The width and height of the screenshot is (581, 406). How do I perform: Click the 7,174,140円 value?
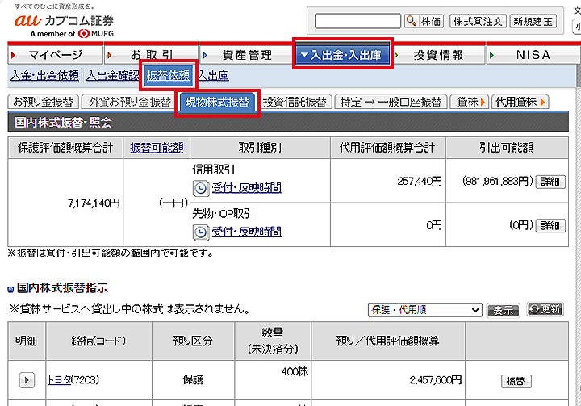94,203
